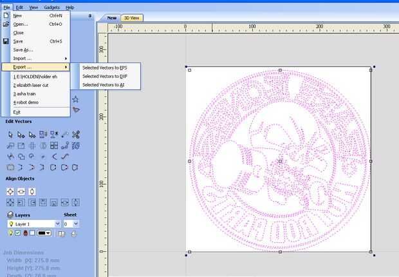Click first icon in the join vectors row
Viewport: 399px width, 277px height.
[x=10, y=167]
